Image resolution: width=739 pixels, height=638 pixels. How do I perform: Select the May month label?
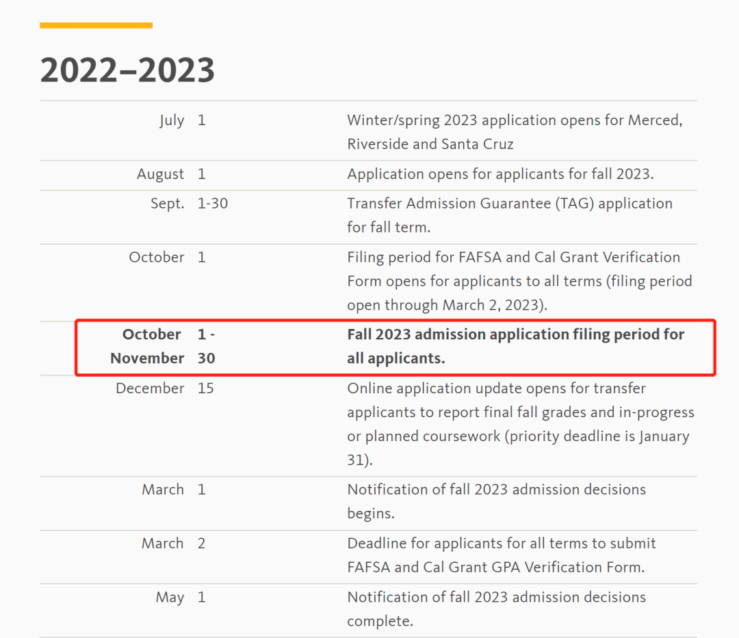pyautogui.click(x=170, y=598)
